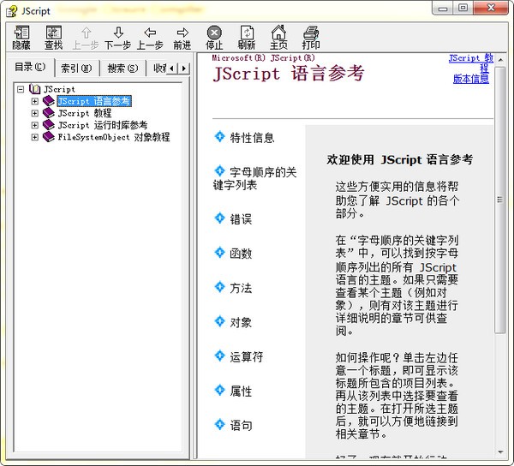Click the content pane scroll-up arrow
The width and height of the screenshot is (514, 466).
click(500, 60)
